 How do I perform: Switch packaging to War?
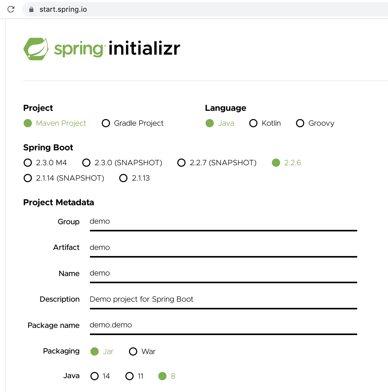(142, 351)
